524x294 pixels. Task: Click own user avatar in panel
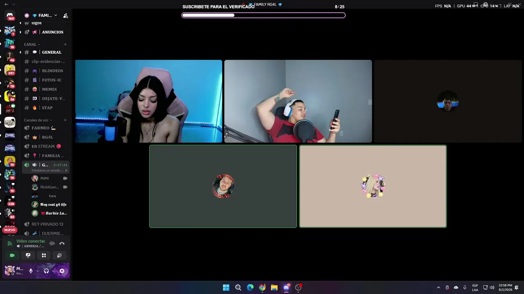coord(9,270)
